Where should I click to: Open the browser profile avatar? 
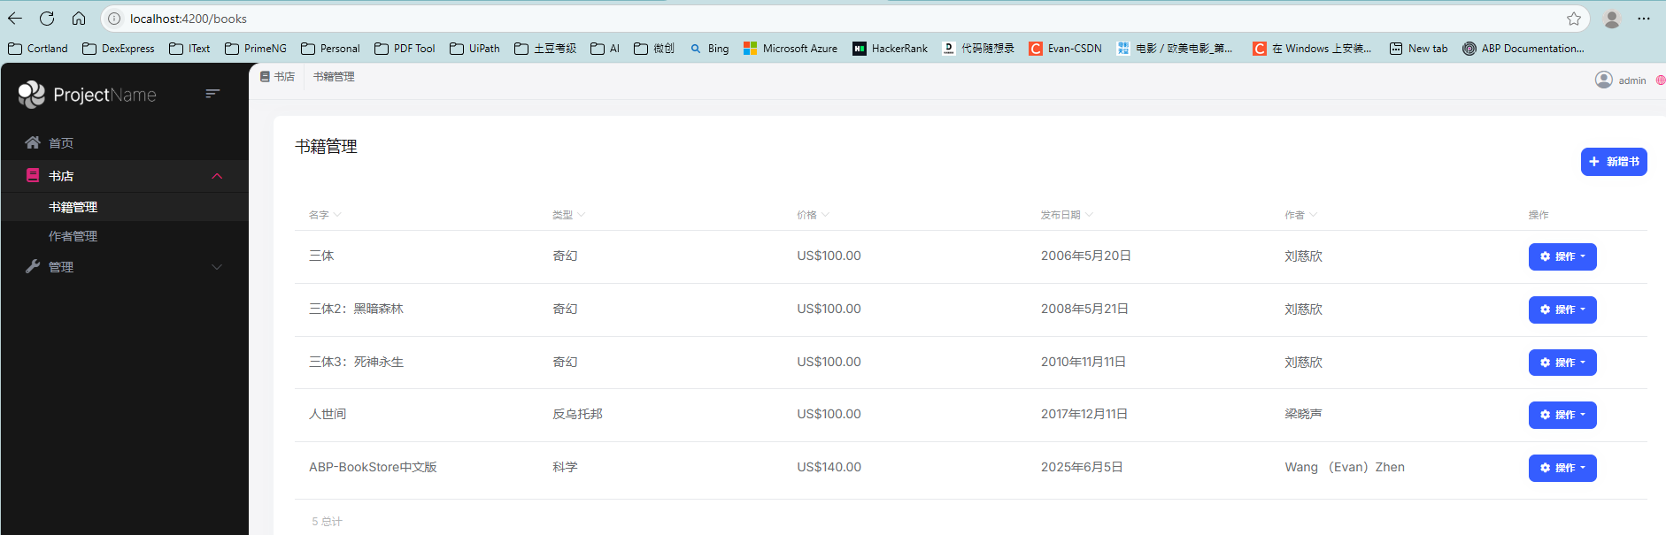pyautogui.click(x=1612, y=19)
